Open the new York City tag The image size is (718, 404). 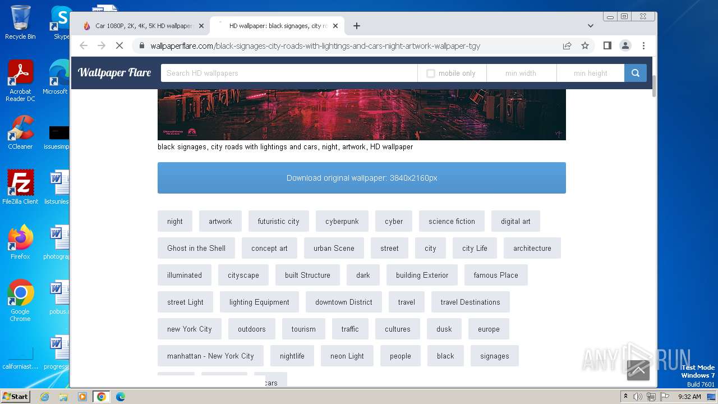point(190,329)
